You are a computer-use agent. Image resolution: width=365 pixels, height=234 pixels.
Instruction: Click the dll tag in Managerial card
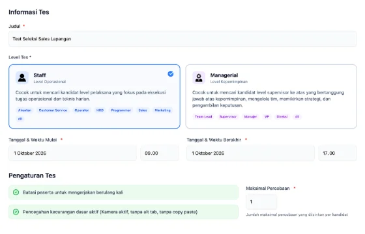[x=297, y=116]
